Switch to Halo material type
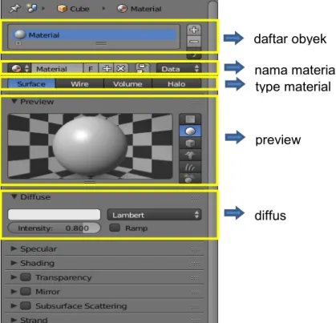 point(176,84)
